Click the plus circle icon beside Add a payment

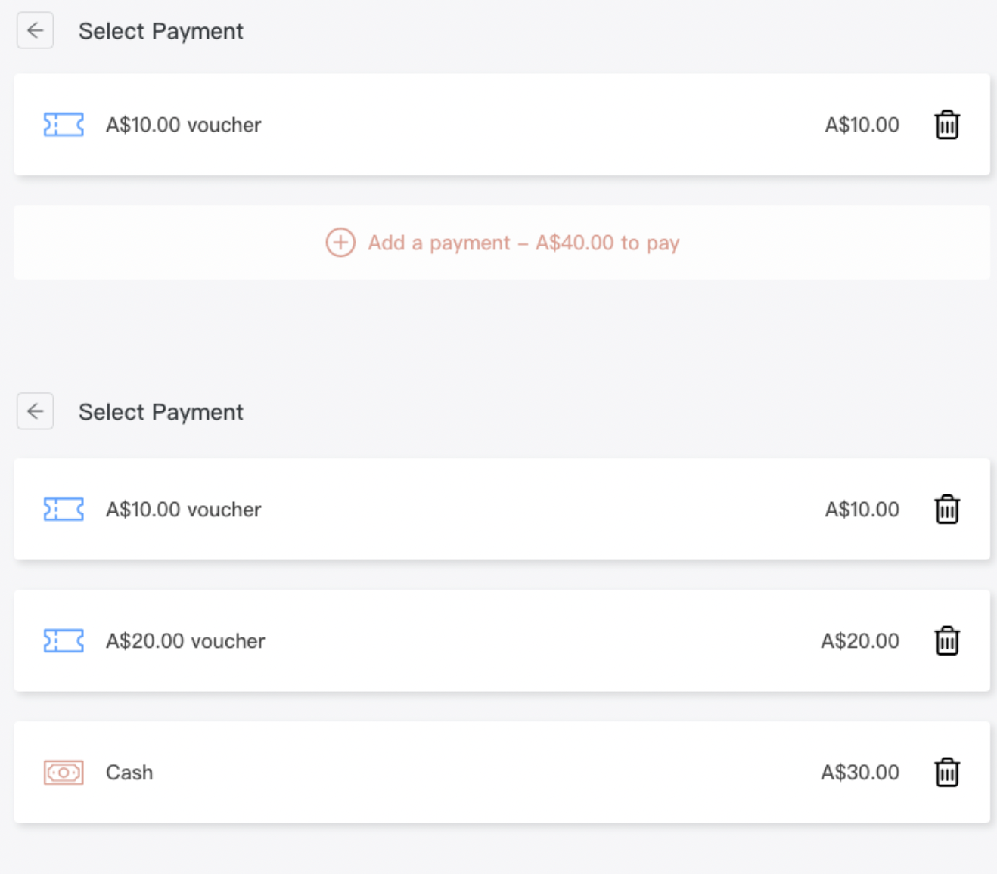[x=340, y=243]
